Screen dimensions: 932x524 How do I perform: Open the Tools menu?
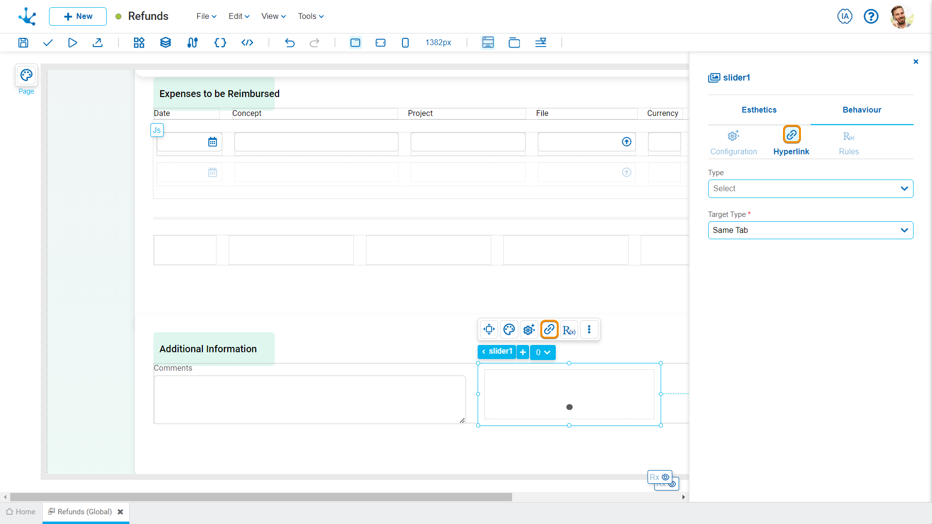311,16
